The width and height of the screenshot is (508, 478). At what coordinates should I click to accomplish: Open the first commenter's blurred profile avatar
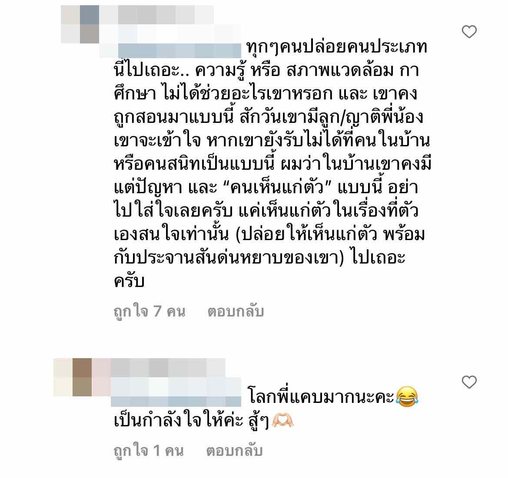[80, 24]
